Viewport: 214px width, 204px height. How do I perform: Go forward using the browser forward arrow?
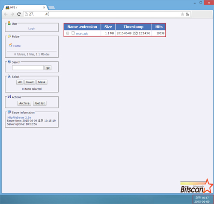coord(12,14)
